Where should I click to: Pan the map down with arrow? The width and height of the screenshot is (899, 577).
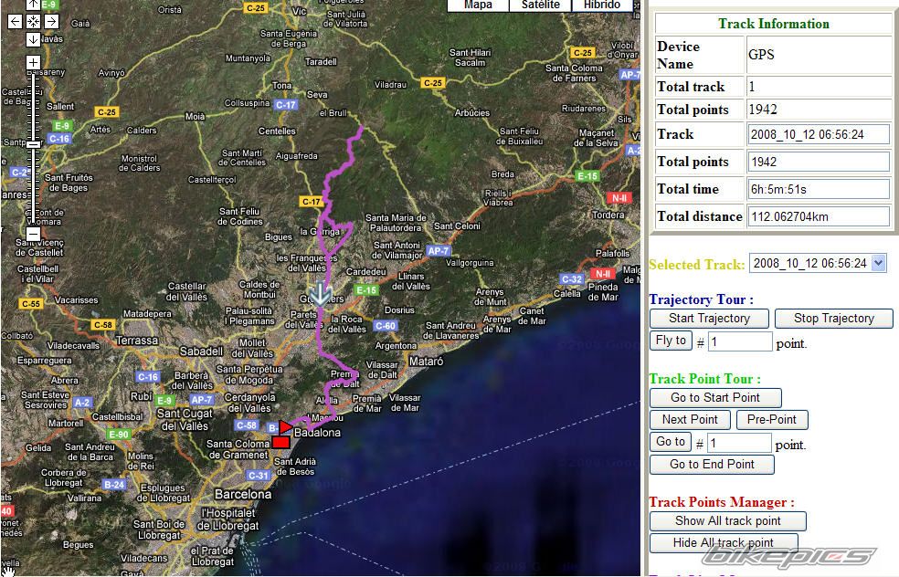click(x=33, y=39)
